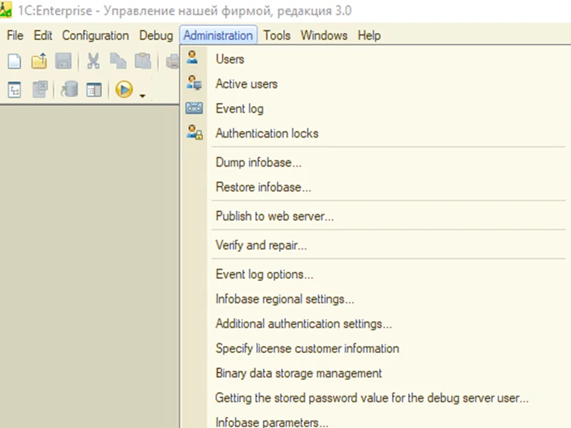Choose Authentication locks entry
The width and height of the screenshot is (571, 428).
(x=375, y=133)
